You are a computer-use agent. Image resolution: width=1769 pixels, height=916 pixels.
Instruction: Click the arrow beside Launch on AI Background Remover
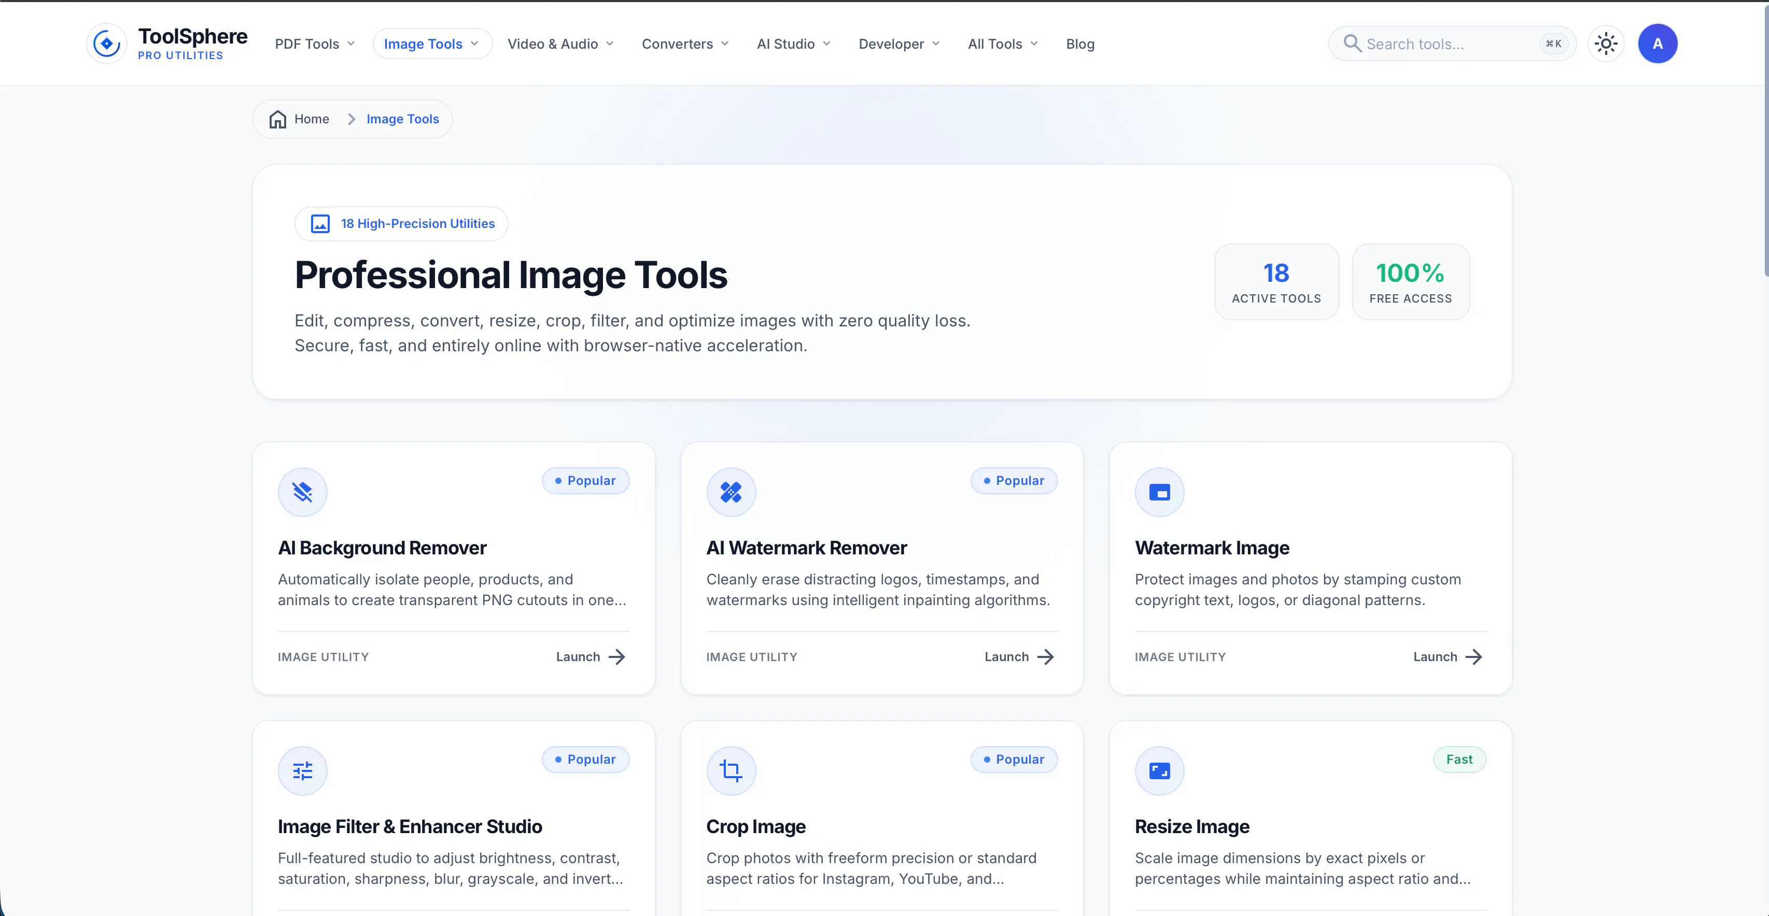tap(616, 657)
